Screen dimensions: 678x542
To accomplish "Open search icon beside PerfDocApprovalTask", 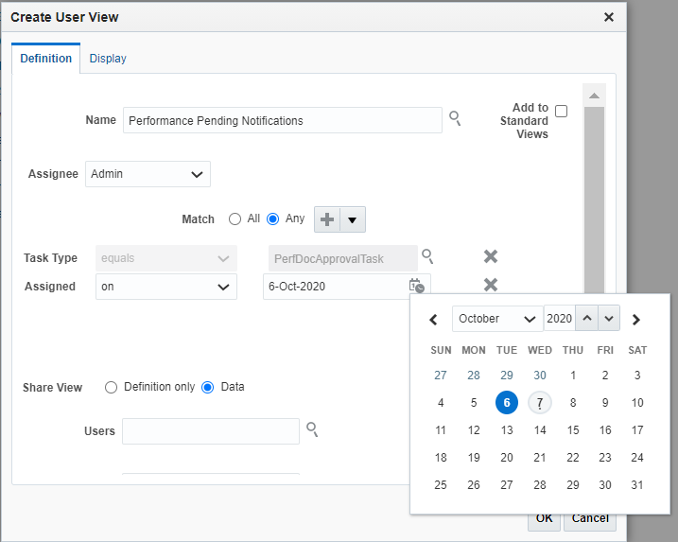I will click(427, 256).
